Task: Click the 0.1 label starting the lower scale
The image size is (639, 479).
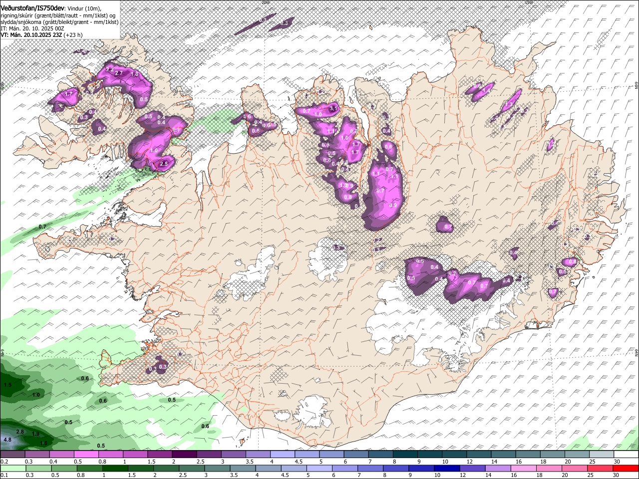Action: point(4,476)
